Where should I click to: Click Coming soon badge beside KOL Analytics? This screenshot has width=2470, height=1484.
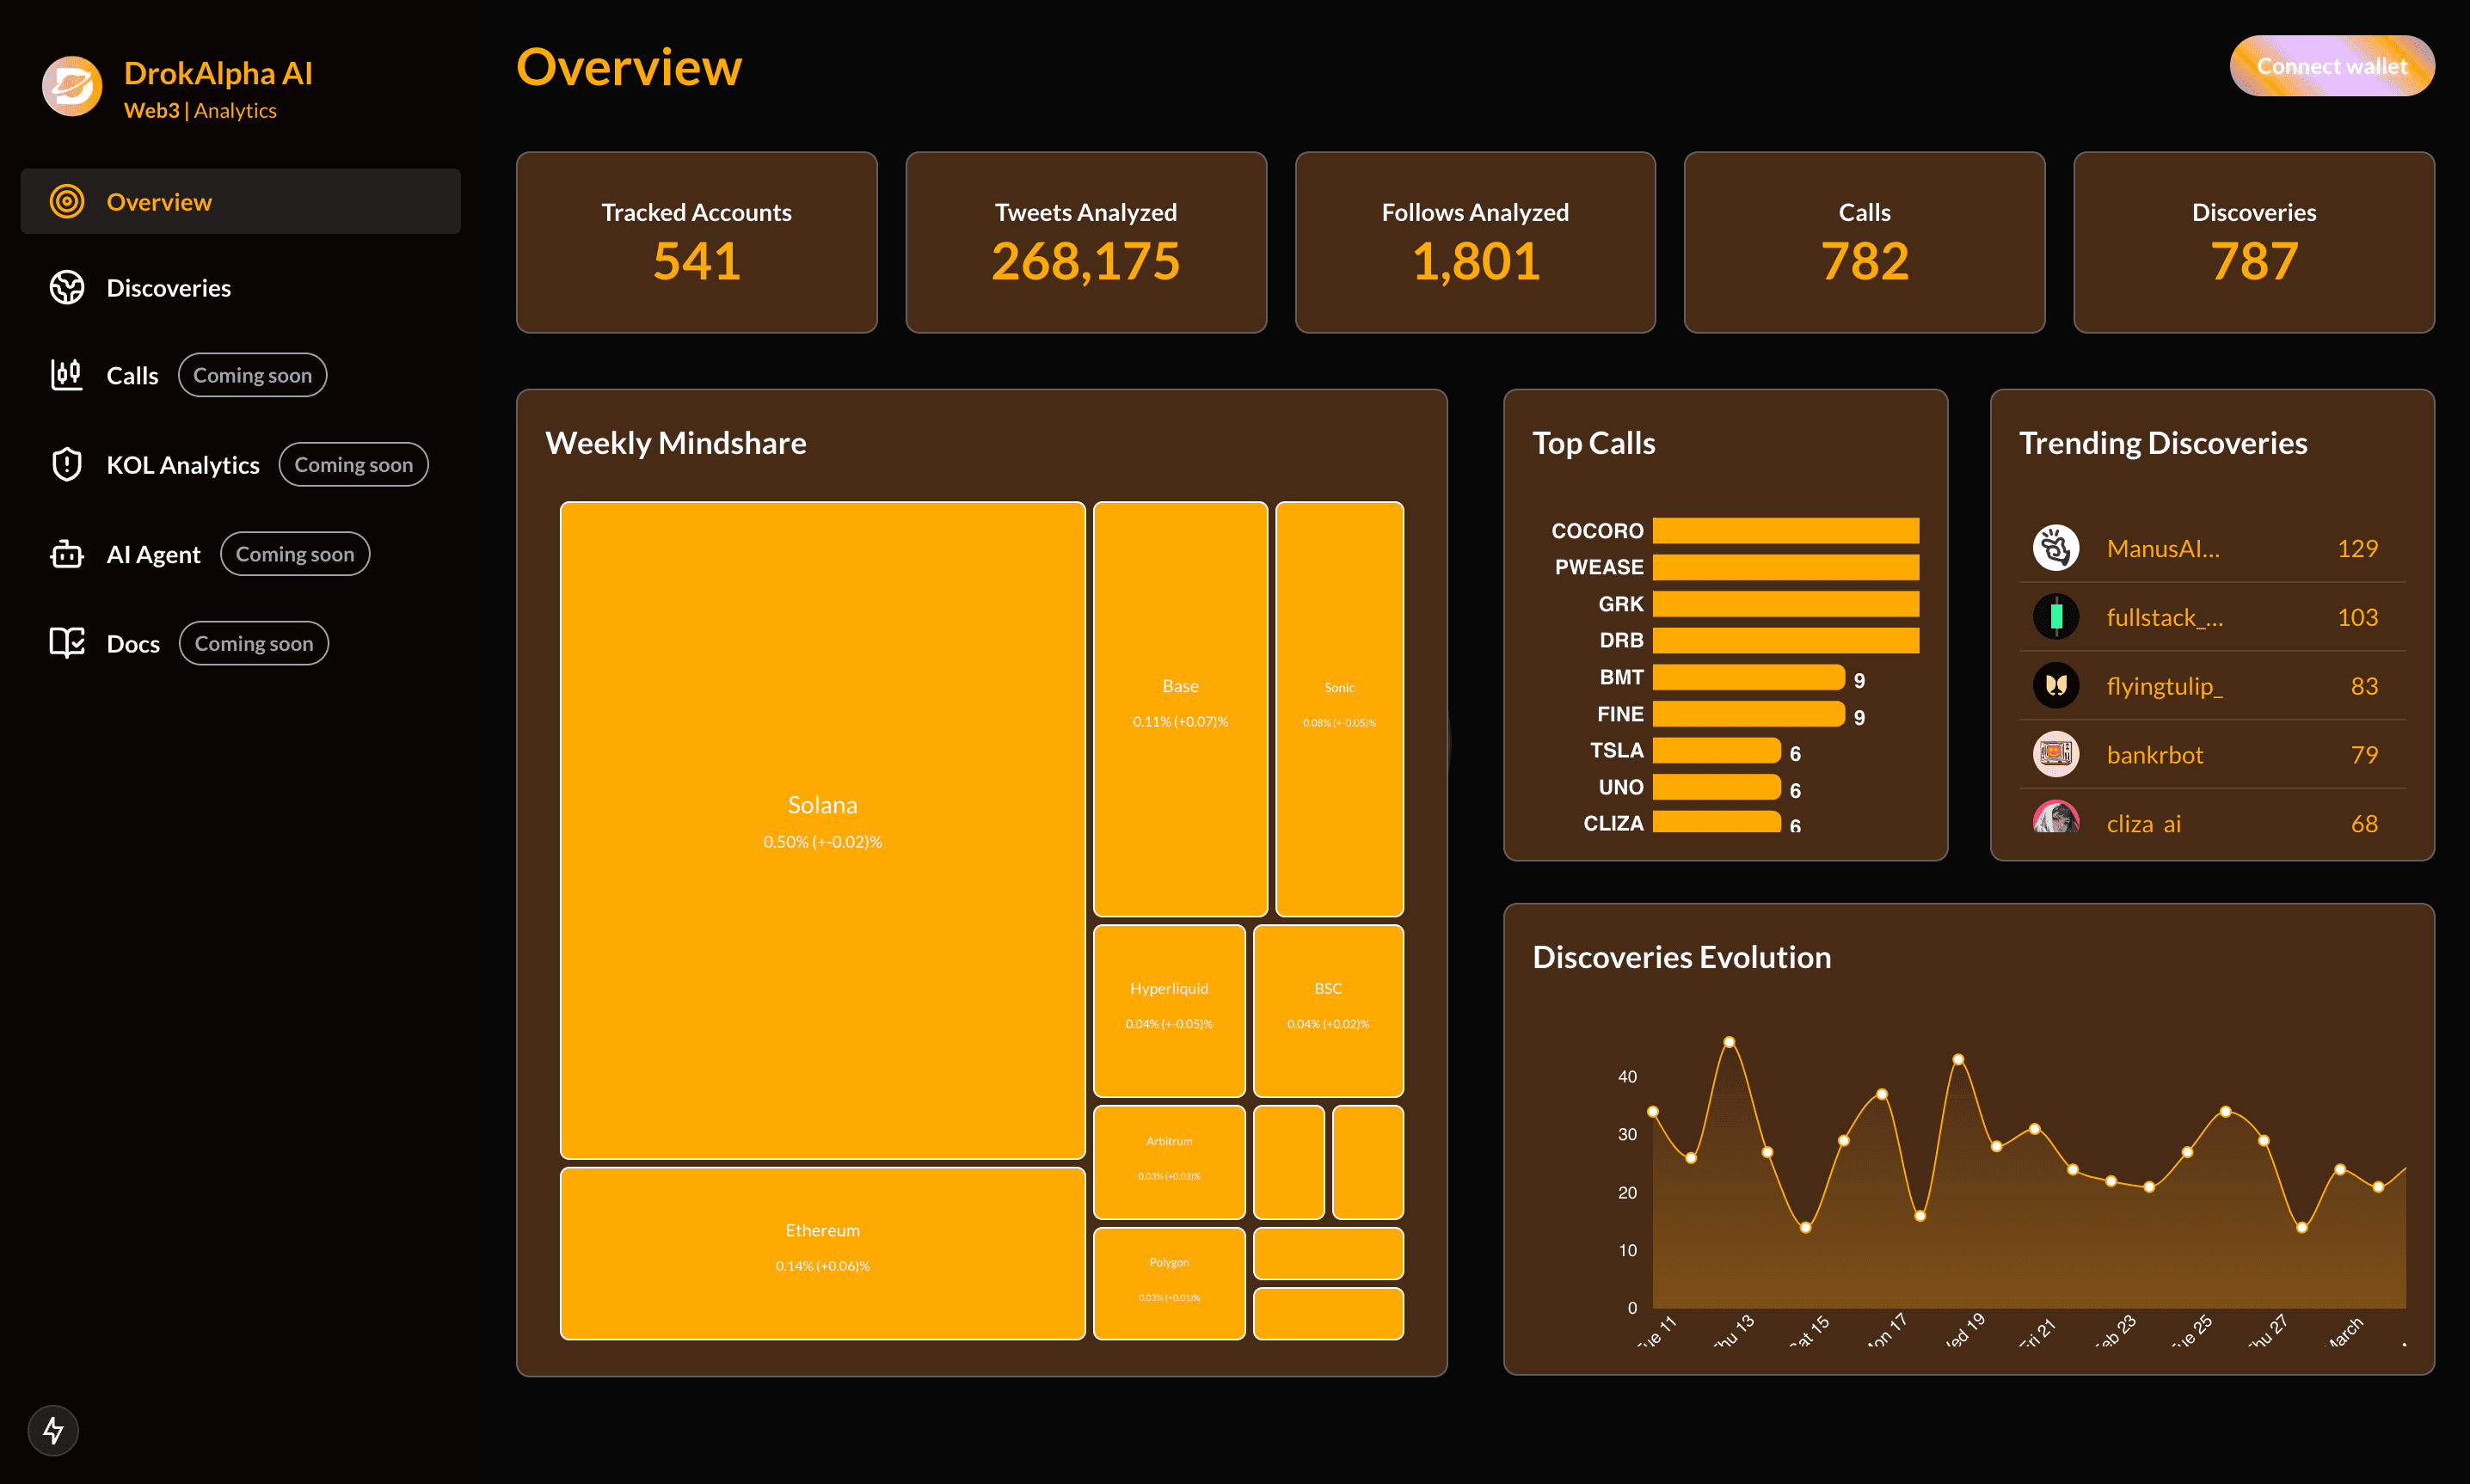coord(353,464)
